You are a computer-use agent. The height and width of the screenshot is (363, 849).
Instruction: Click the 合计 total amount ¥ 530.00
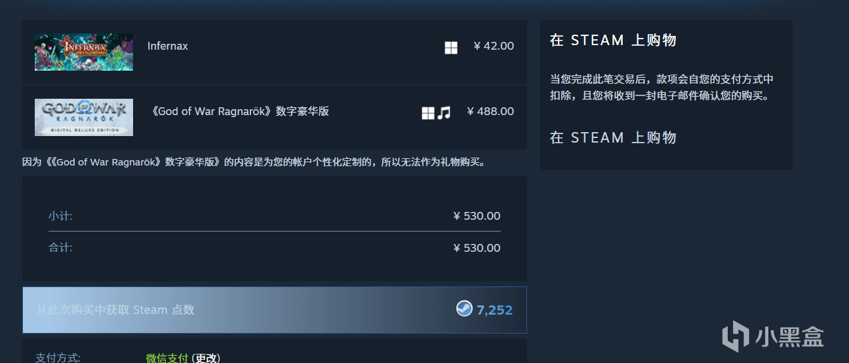click(477, 248)
